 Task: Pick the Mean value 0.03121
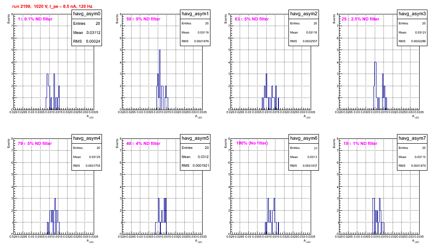[420, 33]
